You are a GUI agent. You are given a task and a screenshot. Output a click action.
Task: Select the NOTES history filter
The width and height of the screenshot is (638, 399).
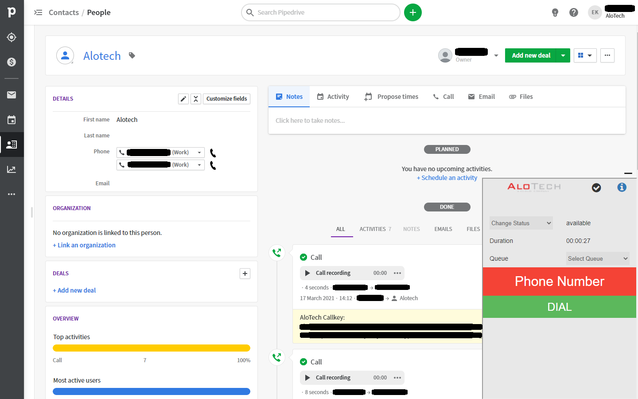[412, 229]
